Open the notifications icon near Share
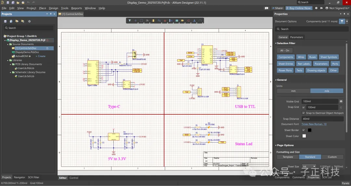The image size is (351, 186). (266, 8)
